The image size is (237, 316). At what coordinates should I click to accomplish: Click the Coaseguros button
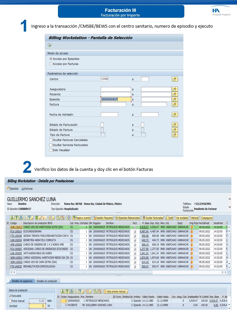(207, 218)
